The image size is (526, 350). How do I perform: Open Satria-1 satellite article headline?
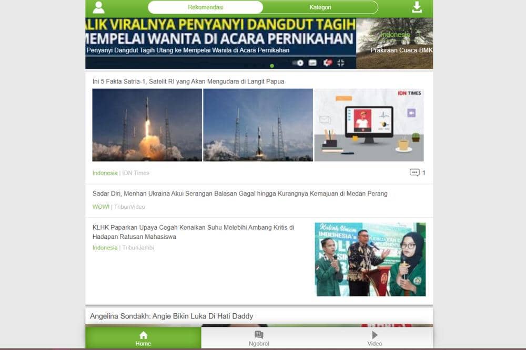(x=188, y=81)
